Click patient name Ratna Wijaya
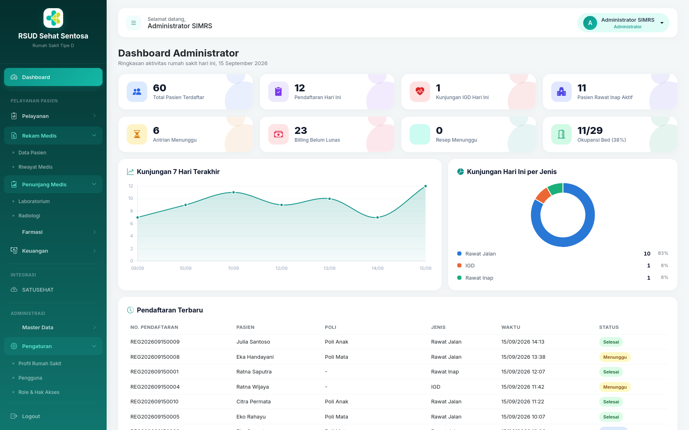The image size is (689, 430). click(253, 387)
